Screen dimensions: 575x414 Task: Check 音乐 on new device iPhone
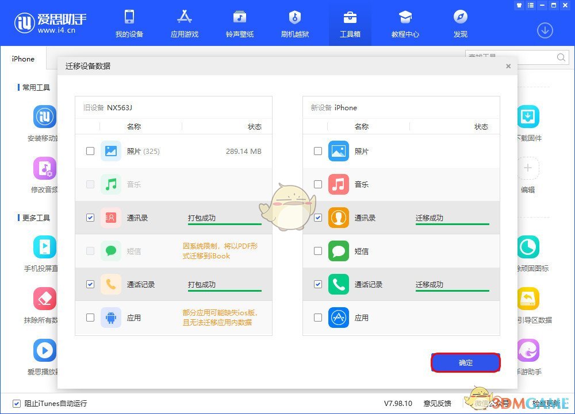pos(318,184)
